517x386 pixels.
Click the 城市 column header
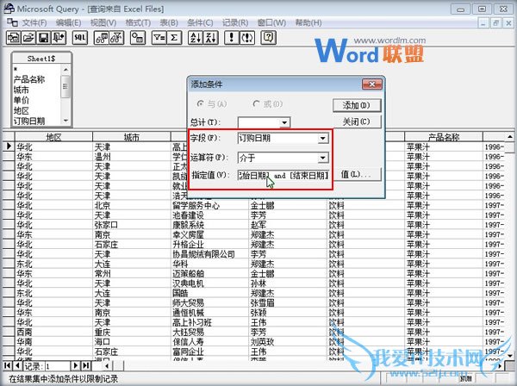[132, 137]
